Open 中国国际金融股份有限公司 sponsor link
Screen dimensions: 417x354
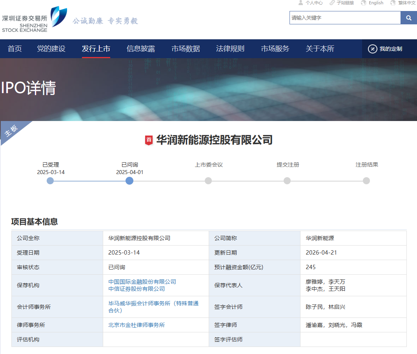click(x=142, y=282)
